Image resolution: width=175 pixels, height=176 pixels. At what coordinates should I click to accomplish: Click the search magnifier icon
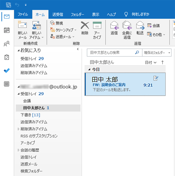click(x=137, y=52)
